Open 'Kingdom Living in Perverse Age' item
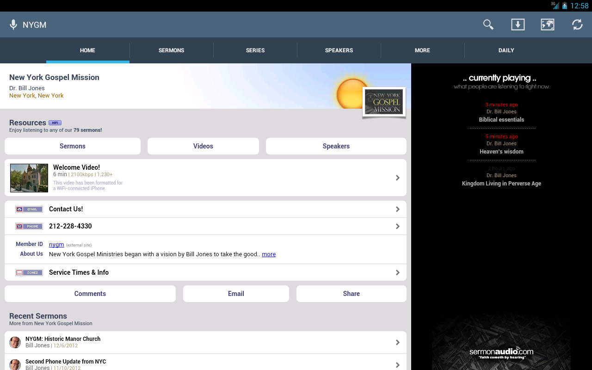Image resolution: width=592 pixels, height=370 pixels. click(x=501, y=184)
